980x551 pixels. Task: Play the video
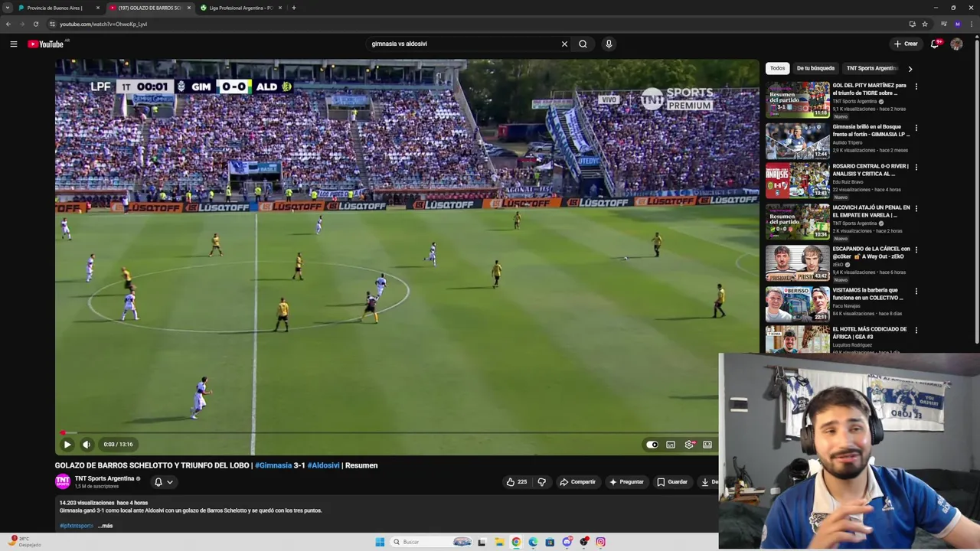click(x=67, y=444)
